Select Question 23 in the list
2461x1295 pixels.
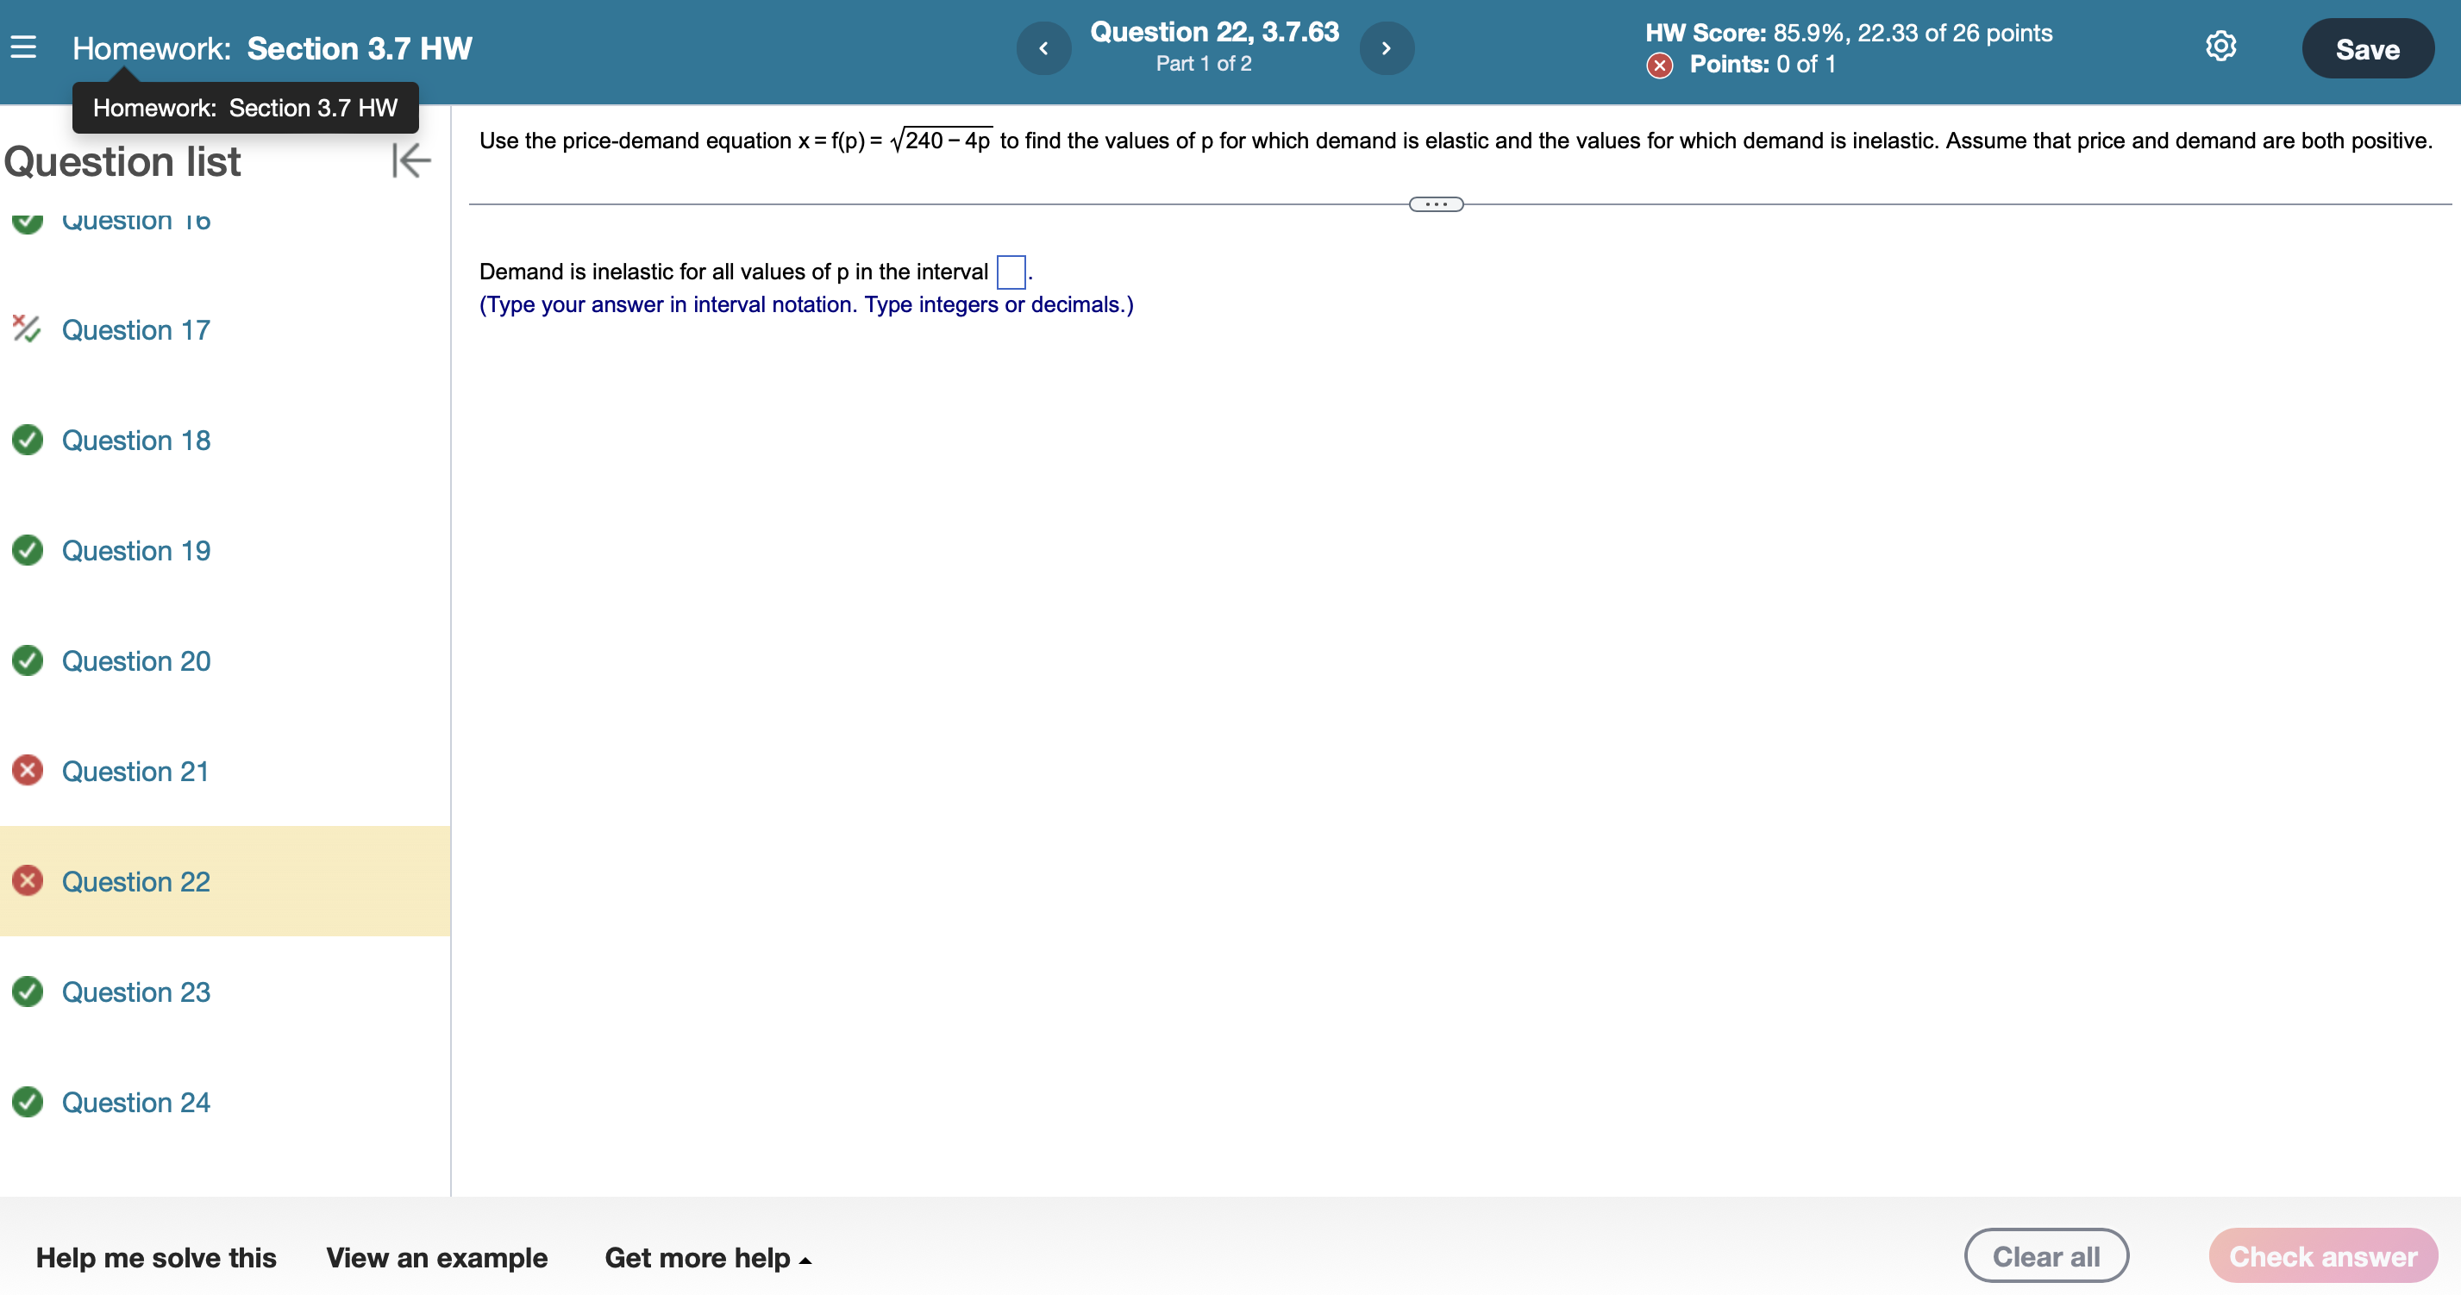(x=135, y=992)
